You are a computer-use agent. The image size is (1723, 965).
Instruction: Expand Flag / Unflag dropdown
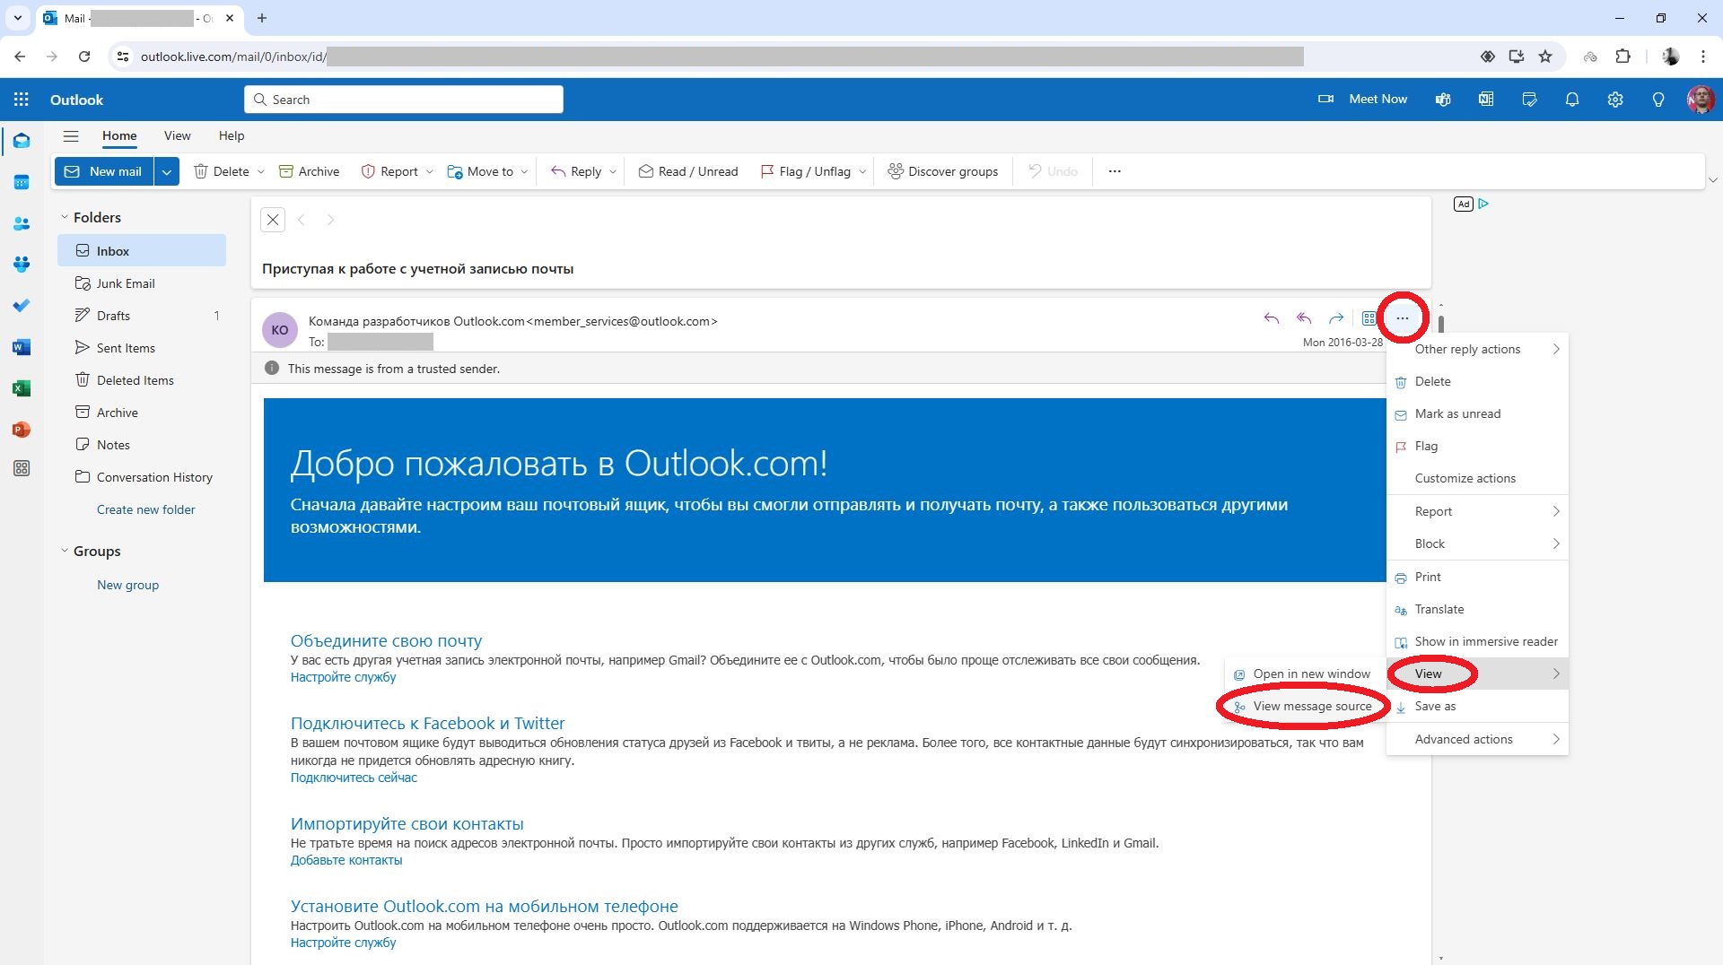[862, 172]
